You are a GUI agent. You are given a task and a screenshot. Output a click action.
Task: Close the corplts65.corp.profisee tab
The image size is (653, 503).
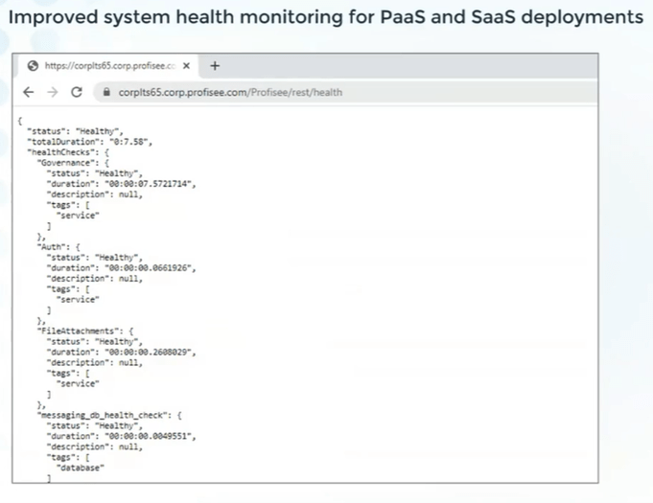[x=187, y=66]
